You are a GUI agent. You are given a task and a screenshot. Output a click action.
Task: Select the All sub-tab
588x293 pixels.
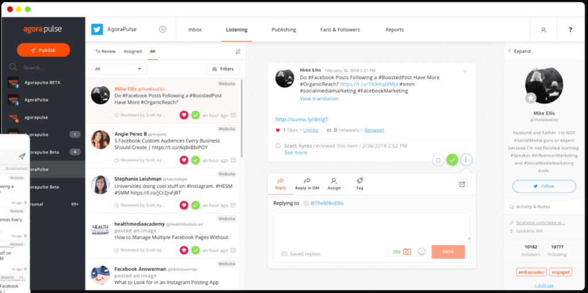153,52
